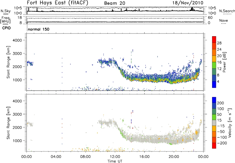Click the 'Power [dB]' color bar label
This screenshot has height=163, width=235.
click(x=224, y=62)
